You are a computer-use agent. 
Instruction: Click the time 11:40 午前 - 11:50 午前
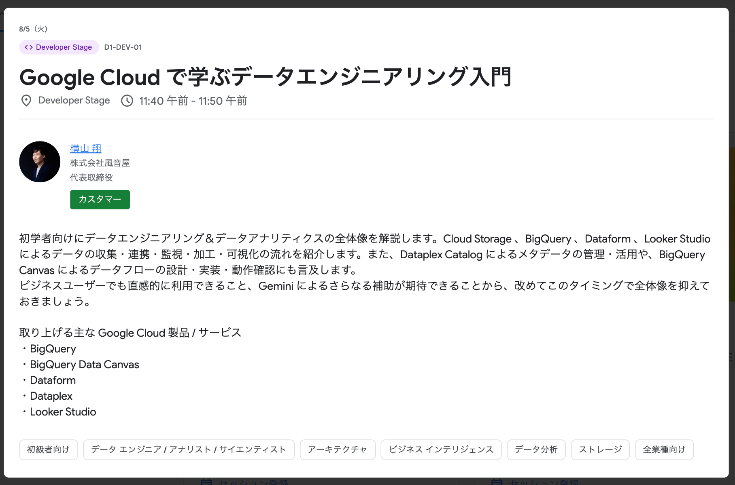(x=193, y=101)
